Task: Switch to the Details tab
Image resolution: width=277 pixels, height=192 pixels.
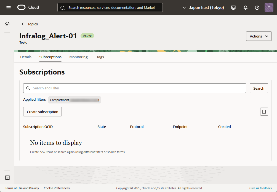Action: pyautogui.click(x=26, y=57)
